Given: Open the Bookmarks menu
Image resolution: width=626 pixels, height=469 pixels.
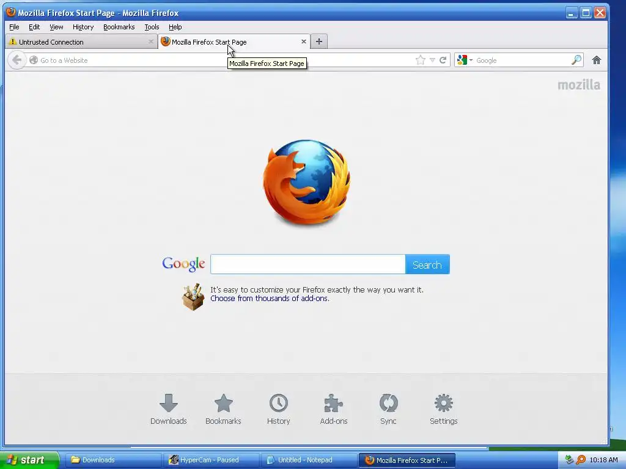Looking at the screenshot, I should point(119,27).
